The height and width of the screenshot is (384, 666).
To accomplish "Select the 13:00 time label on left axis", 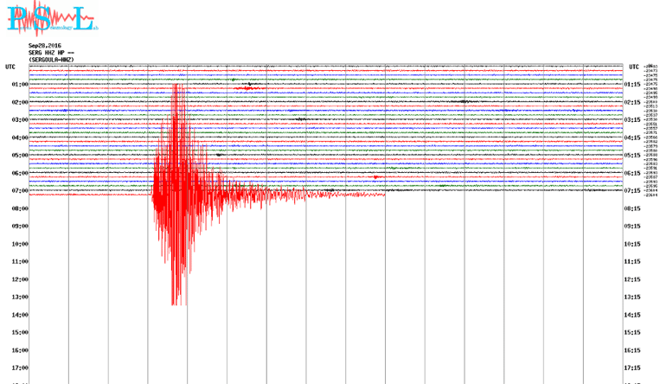I will tap(19, 297).
